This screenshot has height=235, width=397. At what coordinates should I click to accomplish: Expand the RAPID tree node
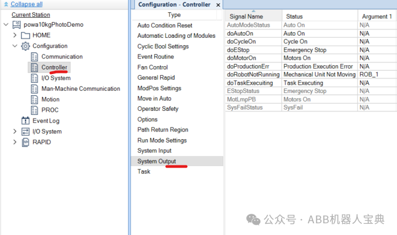coord(14,142)
